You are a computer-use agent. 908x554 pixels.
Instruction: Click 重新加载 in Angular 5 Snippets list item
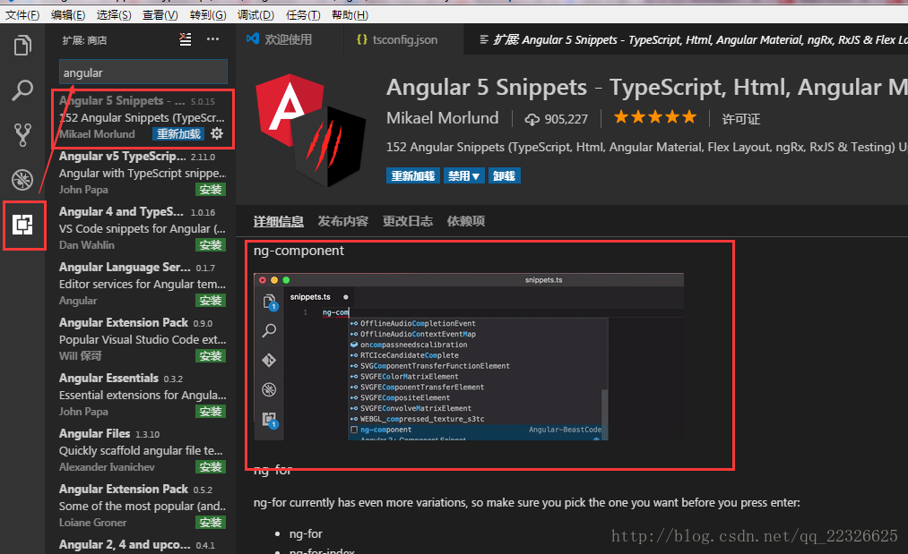tap(179, 134)
